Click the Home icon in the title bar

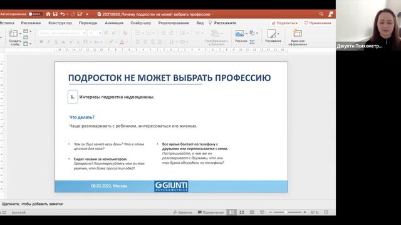48,14
